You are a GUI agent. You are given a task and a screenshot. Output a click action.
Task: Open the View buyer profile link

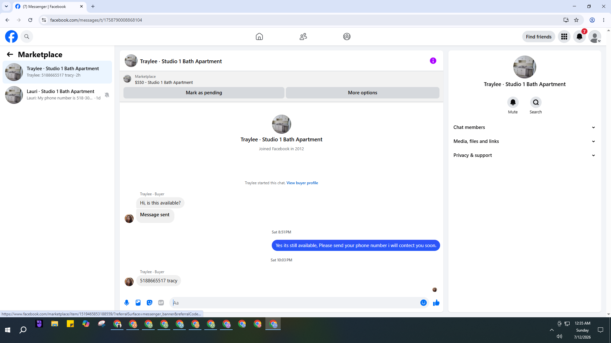pos(302,183)
